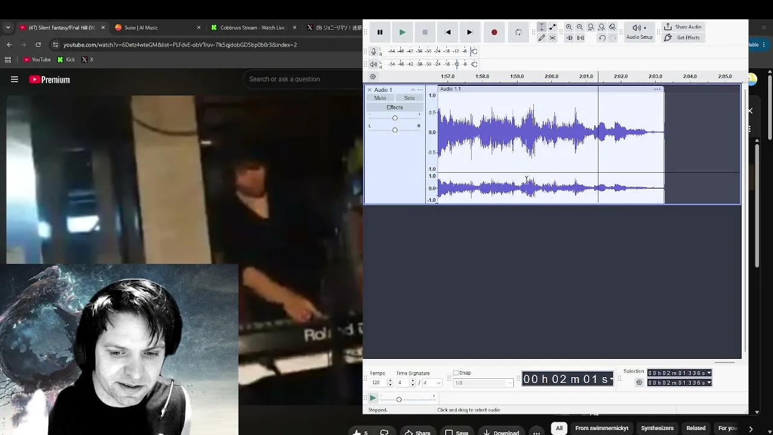Reload the YouTube page
The width and height of the screenshot is (773, 435).
38,45
